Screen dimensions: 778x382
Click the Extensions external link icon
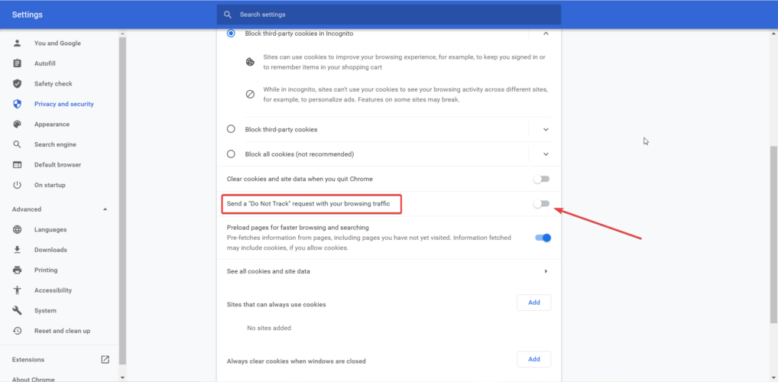pyautogui.click(x=105, y=360)
